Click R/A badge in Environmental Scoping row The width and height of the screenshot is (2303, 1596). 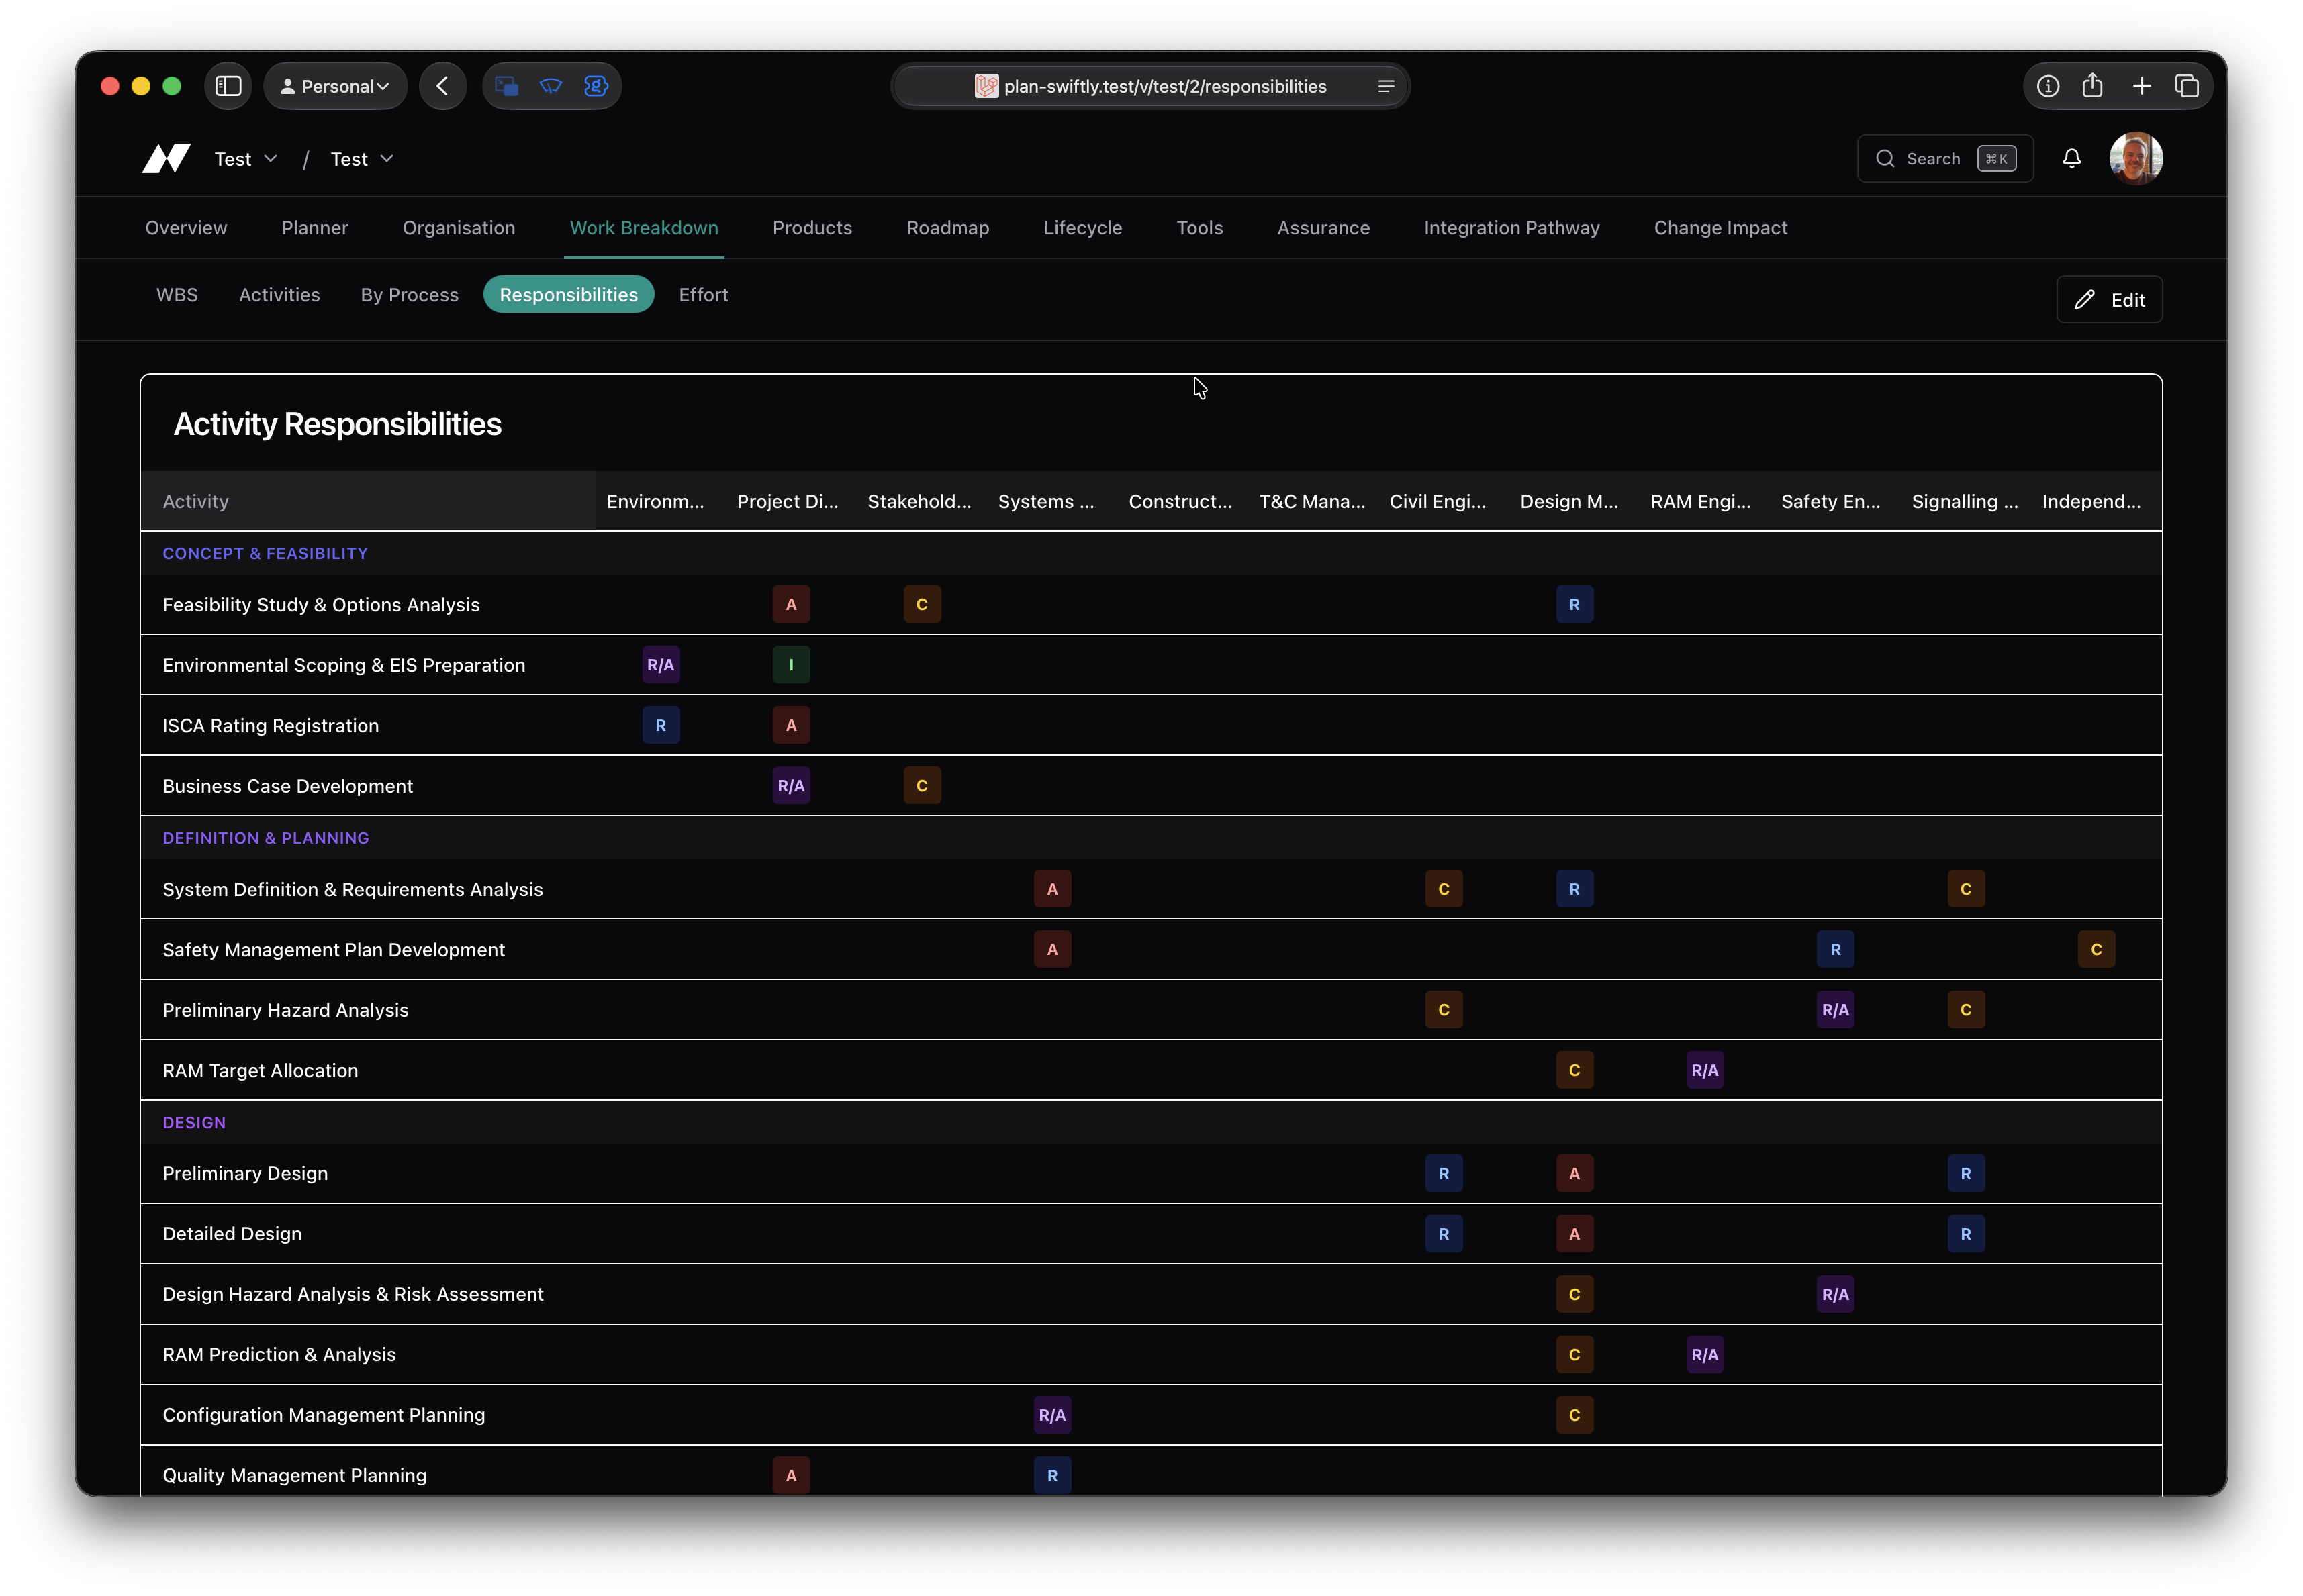click(x=660, y=665)
